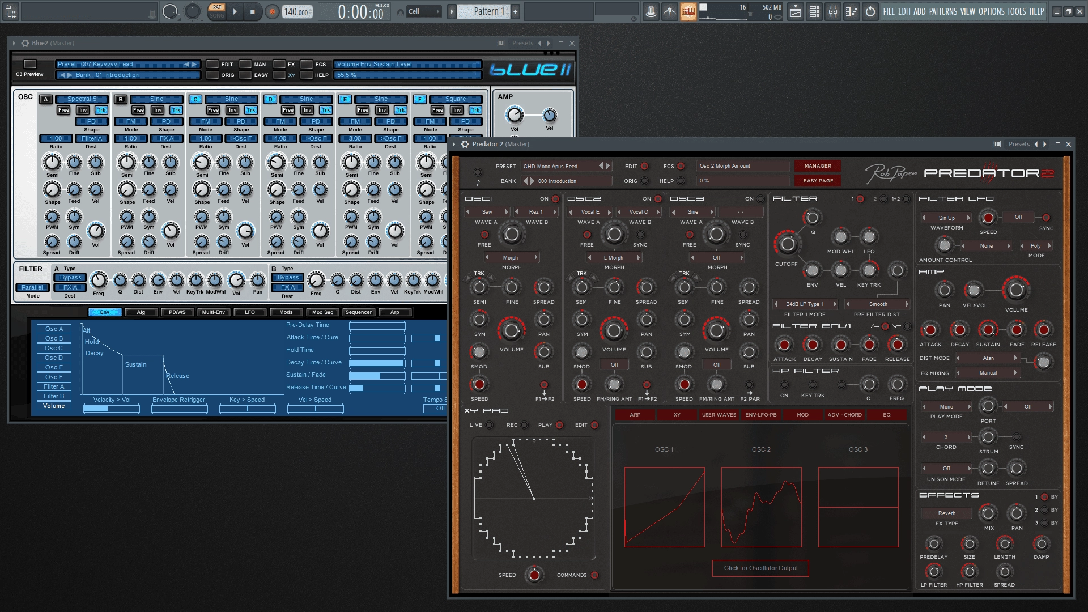Switch to the ARP tab in Predator 2
Screen dimensions: 1088x612
point(635,415)
